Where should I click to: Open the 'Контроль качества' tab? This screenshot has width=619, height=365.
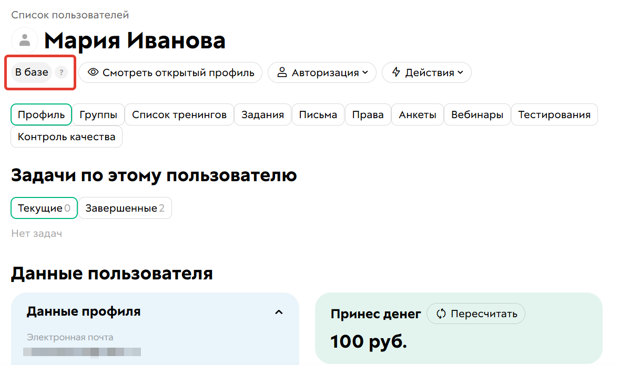point(66,137)
